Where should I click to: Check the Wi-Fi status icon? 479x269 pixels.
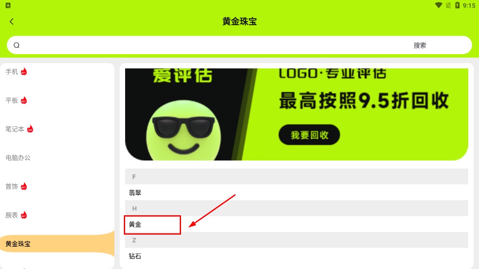[x=439, y=5]
